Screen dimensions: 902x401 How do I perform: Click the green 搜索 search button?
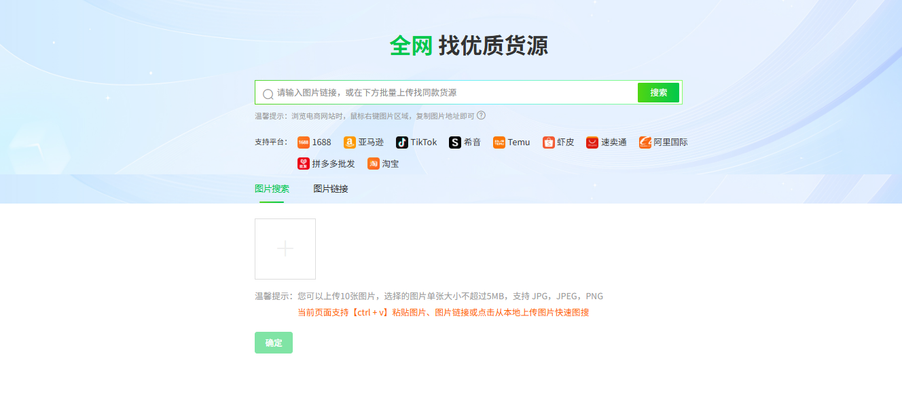657,92
